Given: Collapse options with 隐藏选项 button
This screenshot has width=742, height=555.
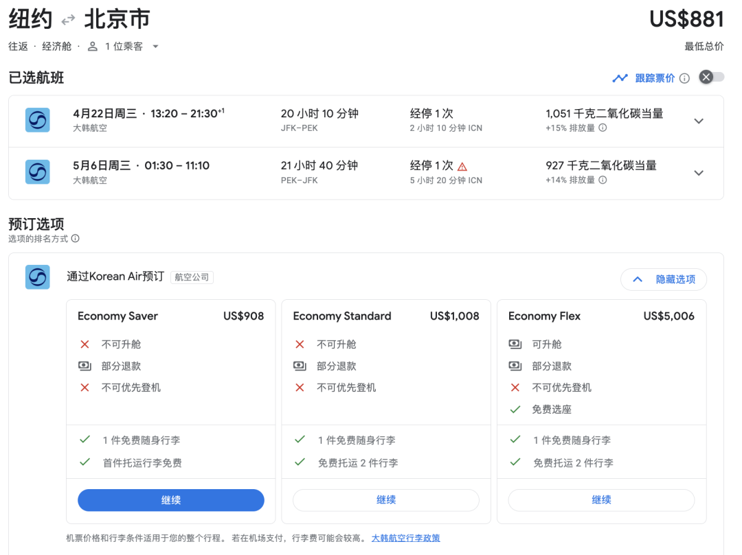Looking at the screenshot, I should [663, 279].
